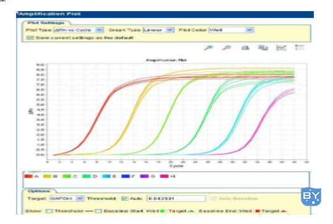Click the Amplification Plot title bar text
Screen dimensions: 333x224
(x=50, y=14)
